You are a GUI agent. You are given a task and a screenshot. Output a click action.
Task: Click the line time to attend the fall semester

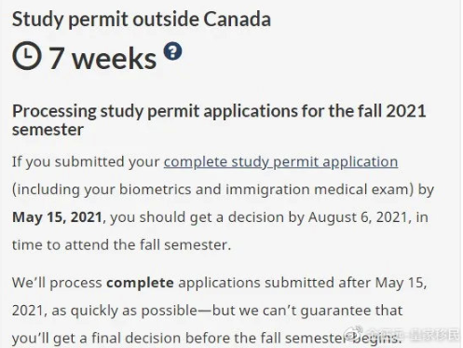coord(121,244)
